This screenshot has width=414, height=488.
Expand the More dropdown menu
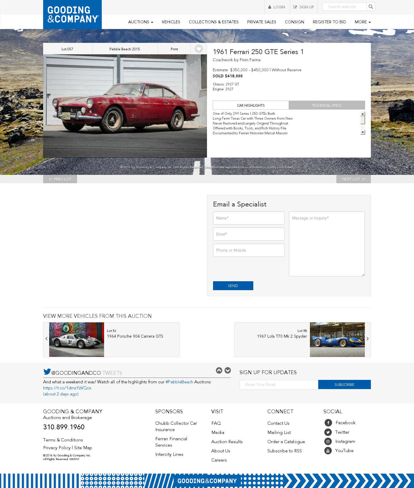pyautogui.click(x=363, y=22)
